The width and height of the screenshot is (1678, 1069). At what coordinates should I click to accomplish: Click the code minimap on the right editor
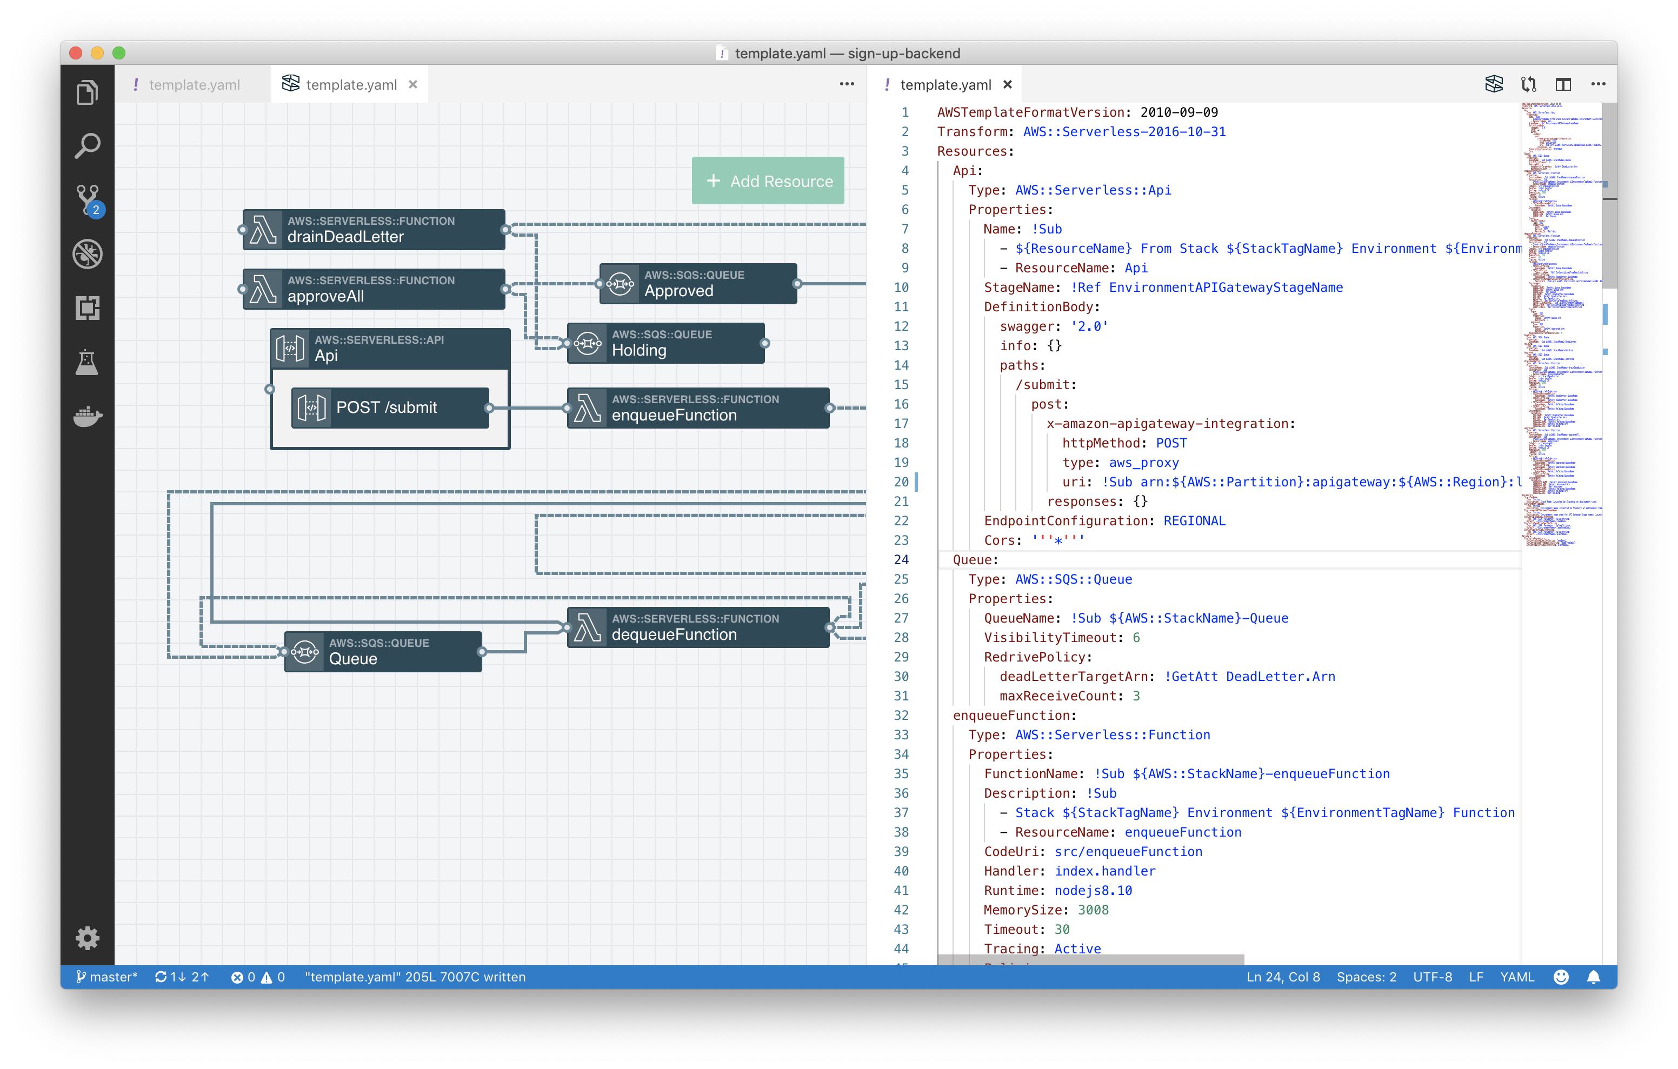[x=1561, y=324]
